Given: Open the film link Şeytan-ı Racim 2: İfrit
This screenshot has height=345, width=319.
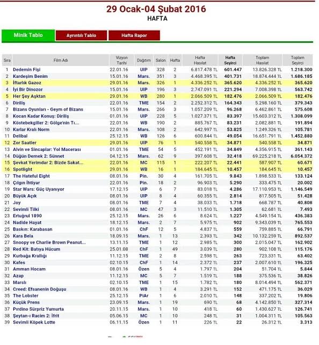Looking at the screenshot, I should point(36,315).
